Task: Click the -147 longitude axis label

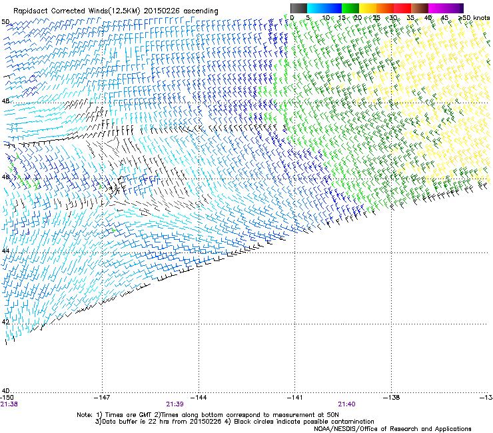Action: pos(102,398)
